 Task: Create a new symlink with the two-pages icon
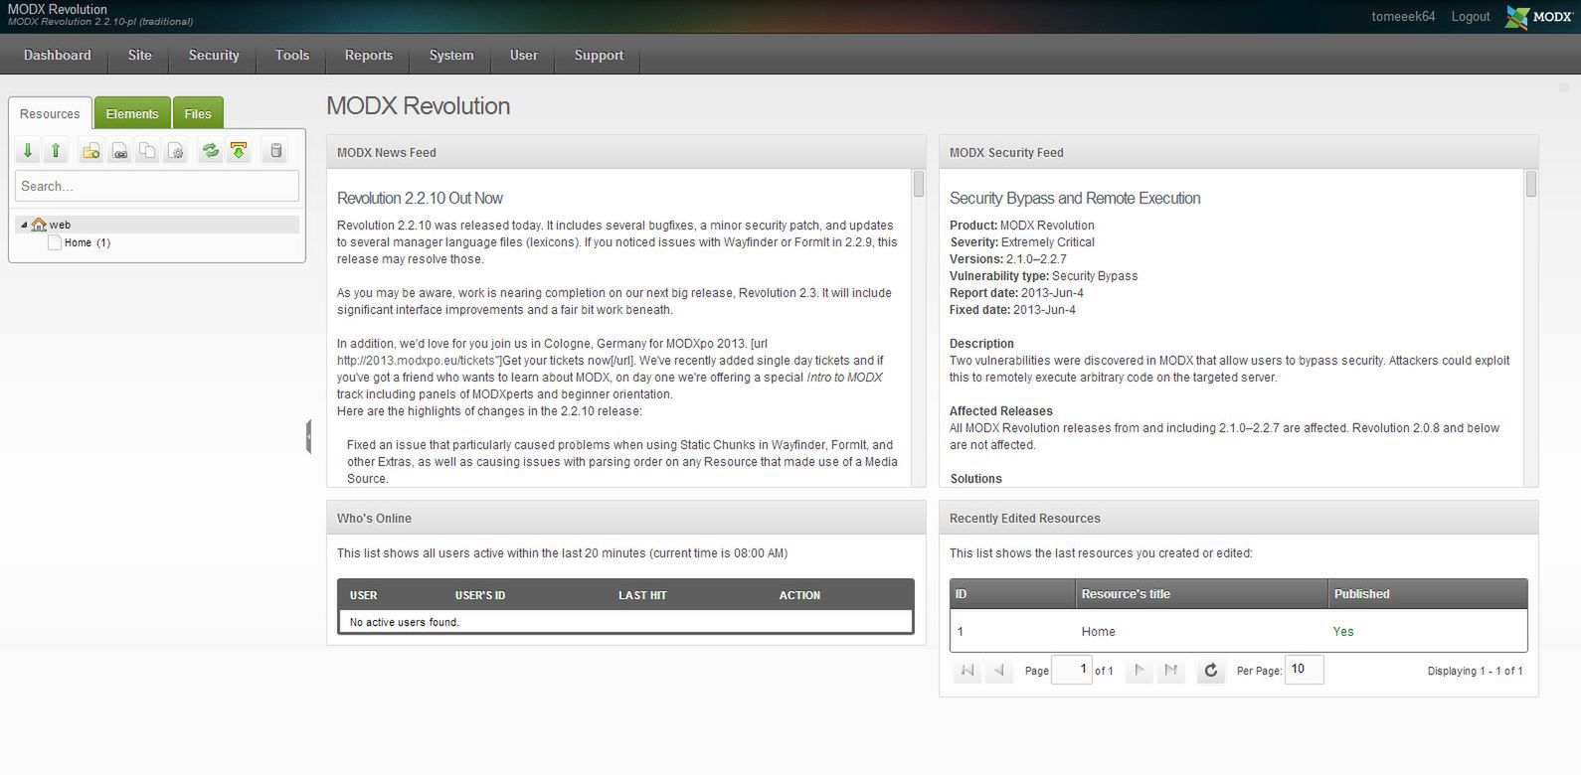[x=147, y=151]
